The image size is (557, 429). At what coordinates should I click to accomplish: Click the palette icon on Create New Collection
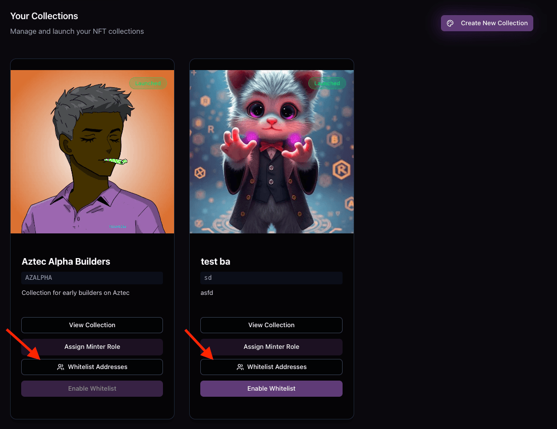pos(450,23)
